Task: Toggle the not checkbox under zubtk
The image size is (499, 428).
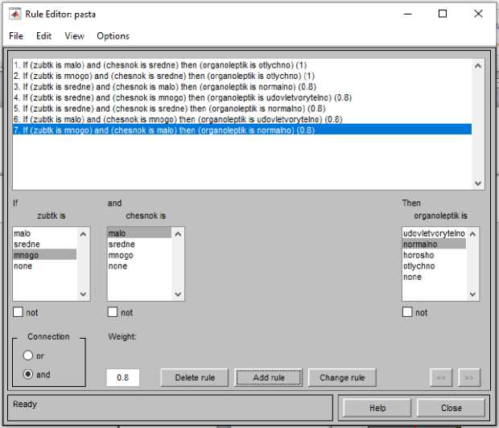Action: pyautogui.click(x=18, y=312)
